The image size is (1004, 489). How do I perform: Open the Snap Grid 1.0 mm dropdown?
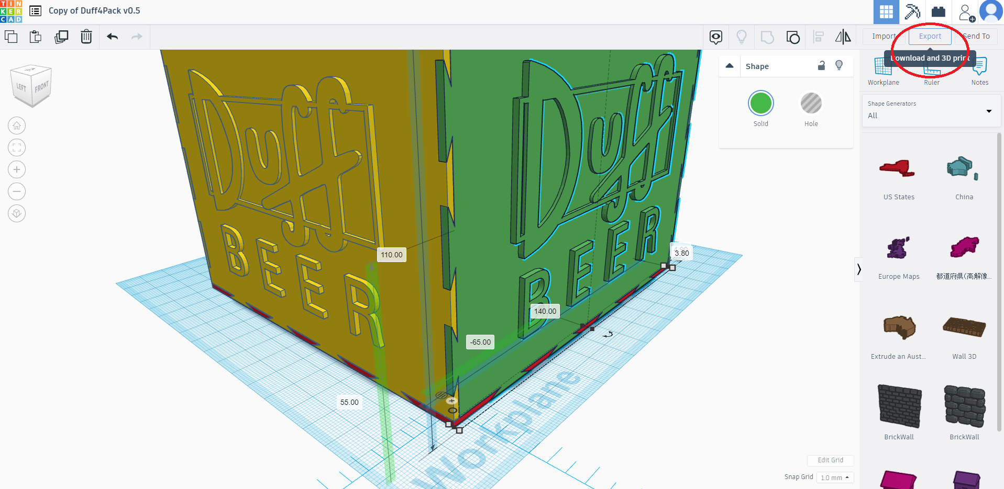point(835,477)
